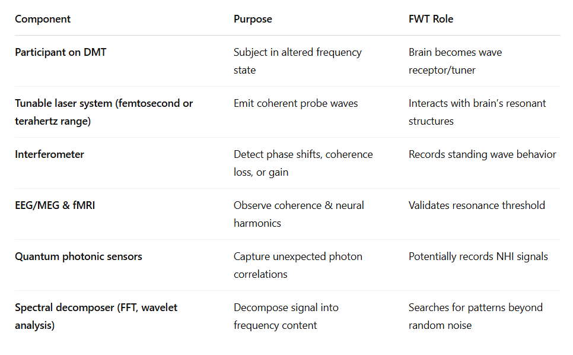Click 'Potentially records NHI signals' text
The image size is (573, 355).
click(478, 256)
